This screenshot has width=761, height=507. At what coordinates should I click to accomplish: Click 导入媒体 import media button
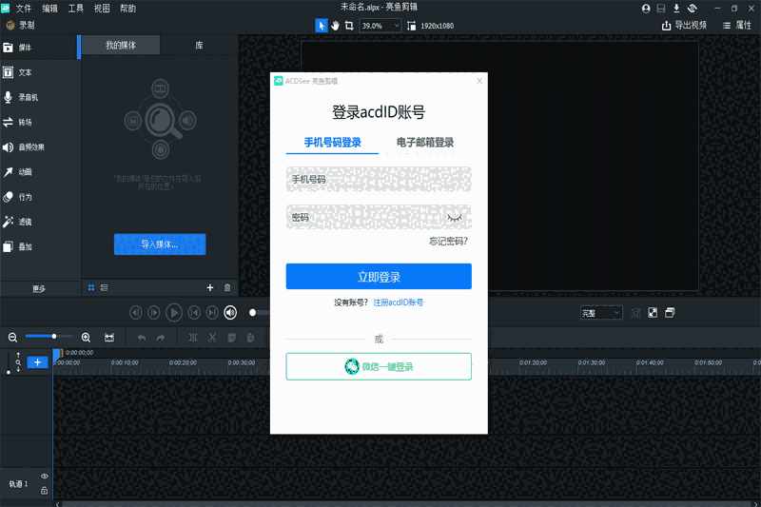(160, 244)
